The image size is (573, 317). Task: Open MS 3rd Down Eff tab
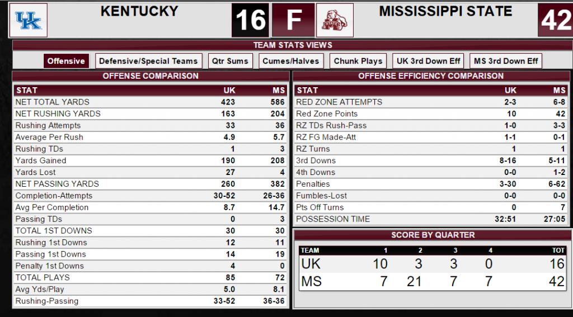point(506,61)
